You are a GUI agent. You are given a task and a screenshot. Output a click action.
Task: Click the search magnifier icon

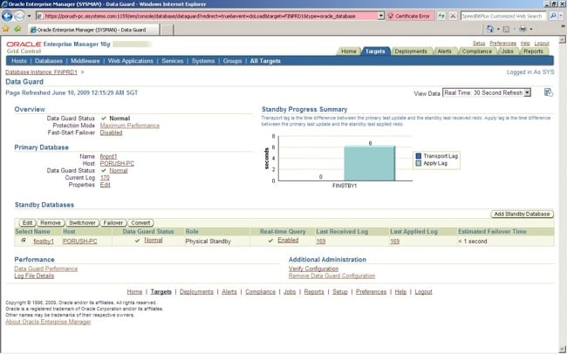(x=552, y=16)
